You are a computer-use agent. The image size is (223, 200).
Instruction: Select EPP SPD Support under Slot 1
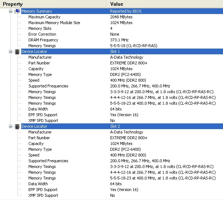coord(43,115)
